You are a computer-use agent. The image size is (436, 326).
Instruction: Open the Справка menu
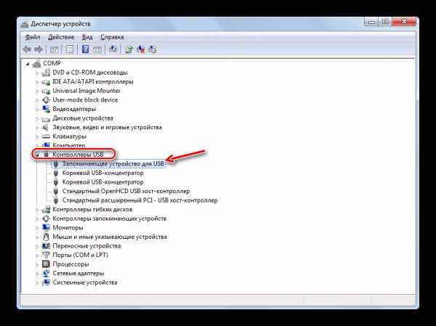point(112,37)
